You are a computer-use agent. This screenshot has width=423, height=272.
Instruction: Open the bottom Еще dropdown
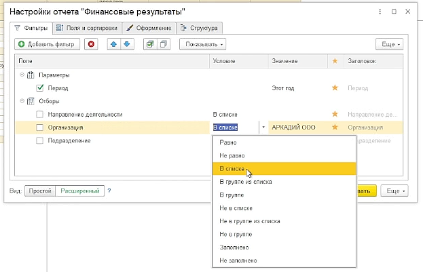394,191
